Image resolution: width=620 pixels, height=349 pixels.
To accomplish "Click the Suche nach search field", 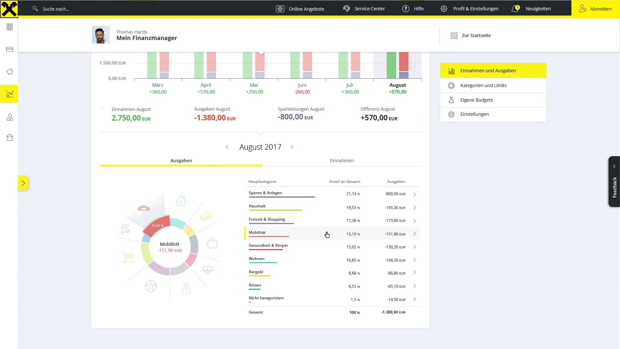I will click(x=56, y=9).
